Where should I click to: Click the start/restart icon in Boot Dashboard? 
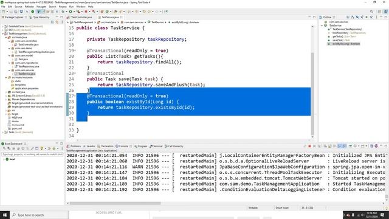click(x=4, y=148)
